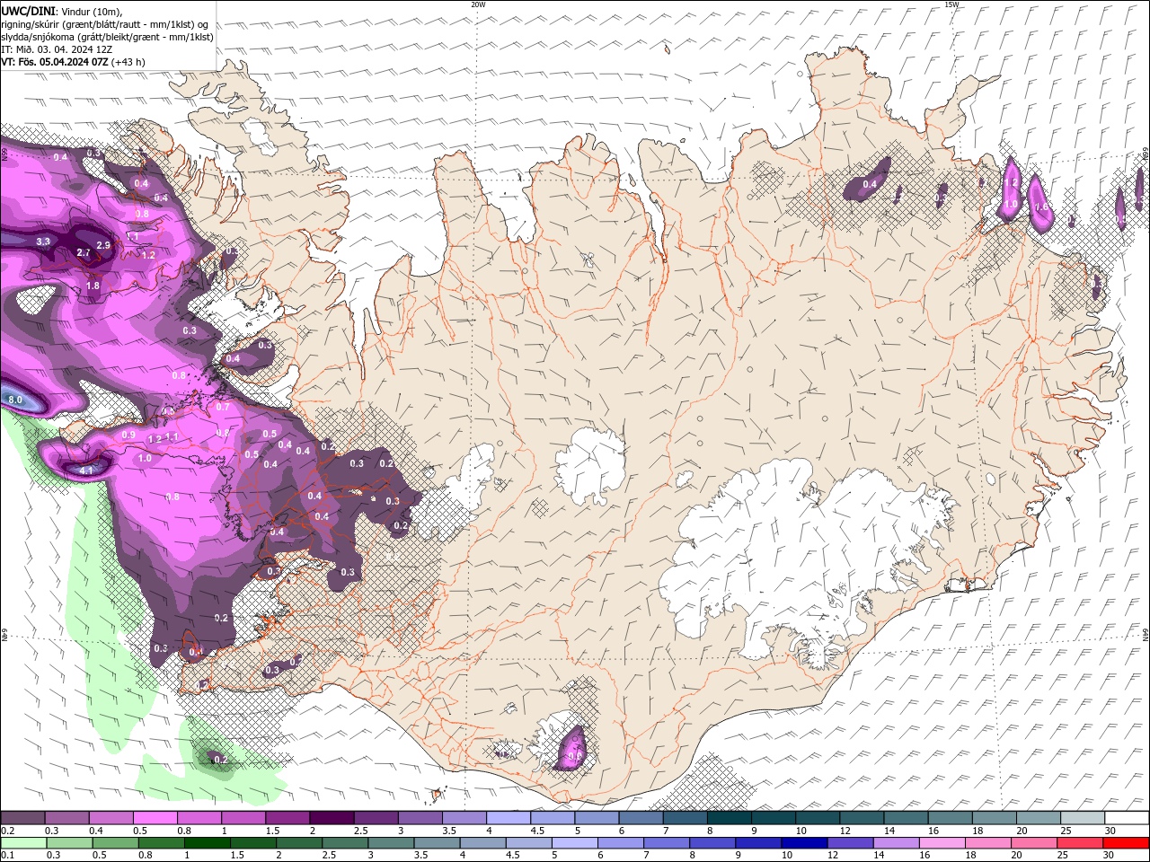Viewport: 1150px width, 862px height.
Task: Click the '3.3' precipitation value on the map
Action: [x=43, y=242]
